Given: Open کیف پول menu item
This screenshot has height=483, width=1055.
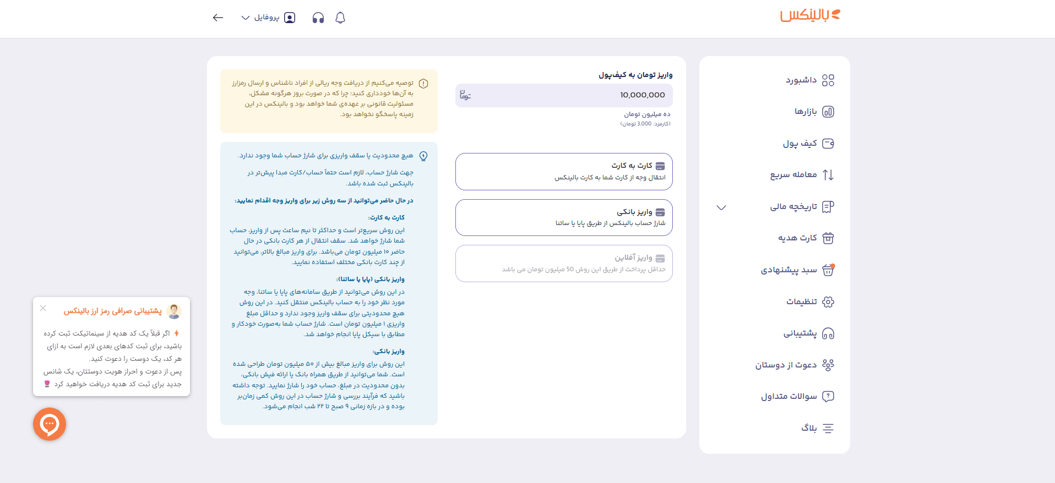Looking at the screenshot, I should pos(800,144).
